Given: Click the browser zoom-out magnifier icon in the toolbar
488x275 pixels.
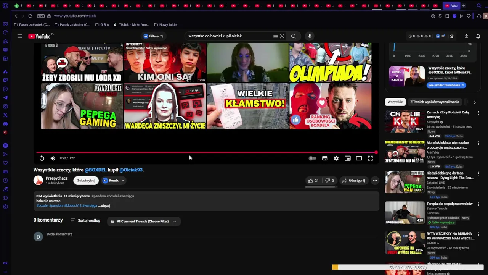Looking at the screenshot, I should coord(433,16).
